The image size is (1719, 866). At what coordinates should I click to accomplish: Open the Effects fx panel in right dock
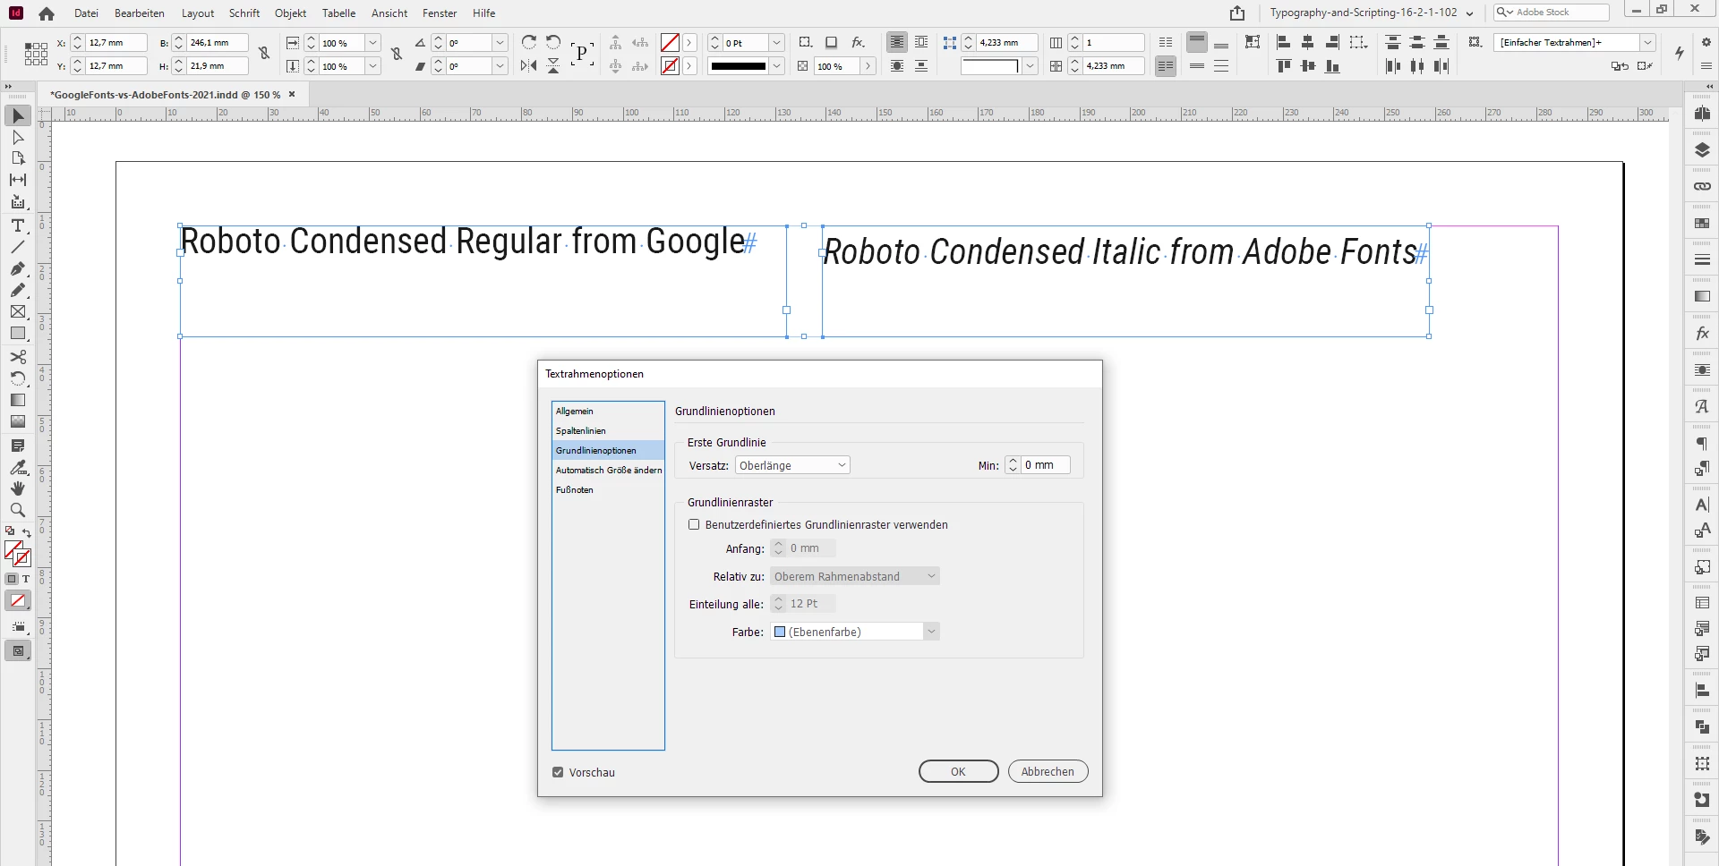[1702, 334]
